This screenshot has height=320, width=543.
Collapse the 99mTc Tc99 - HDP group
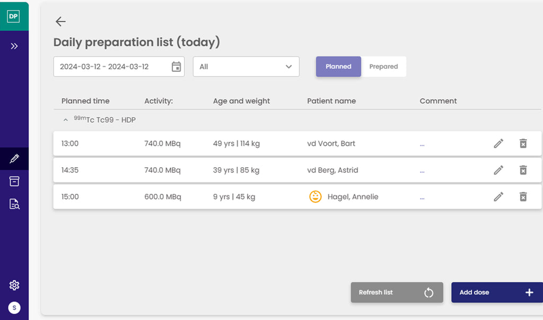tap(65, 120)
